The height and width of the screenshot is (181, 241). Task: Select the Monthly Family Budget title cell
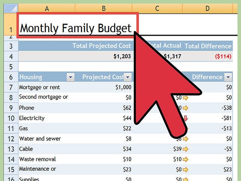tap(76, 28)
